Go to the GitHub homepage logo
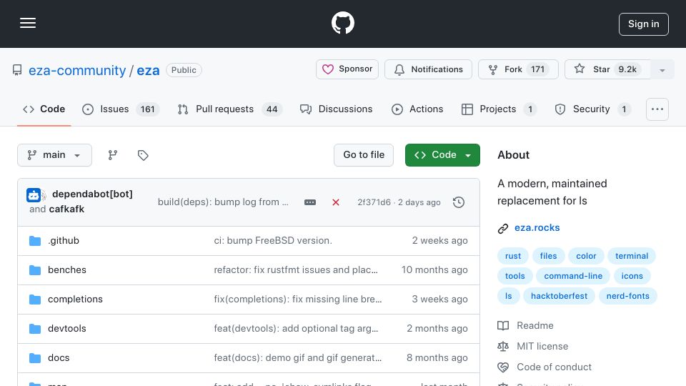 point(342,23)
